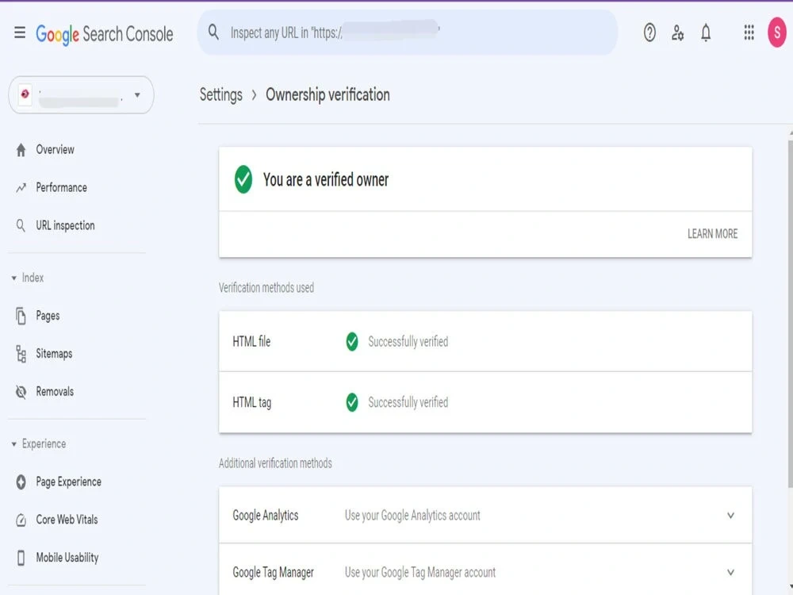
Task: Click the Inspect any URL search field
Action: pyautogui.click(x=408, y=33)
